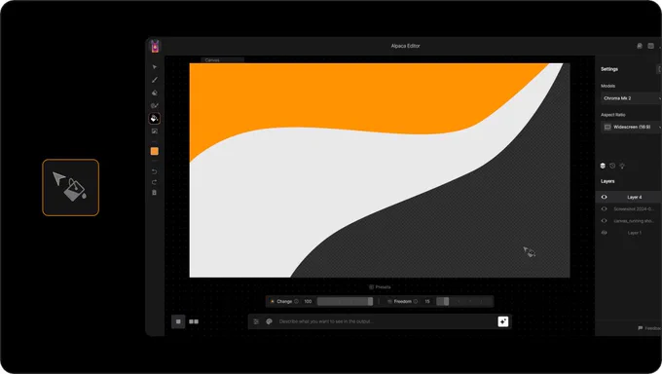662x374 pixels.
Task: Select the Screenshot 2024 layer row
Action: (x=629, y=208)
